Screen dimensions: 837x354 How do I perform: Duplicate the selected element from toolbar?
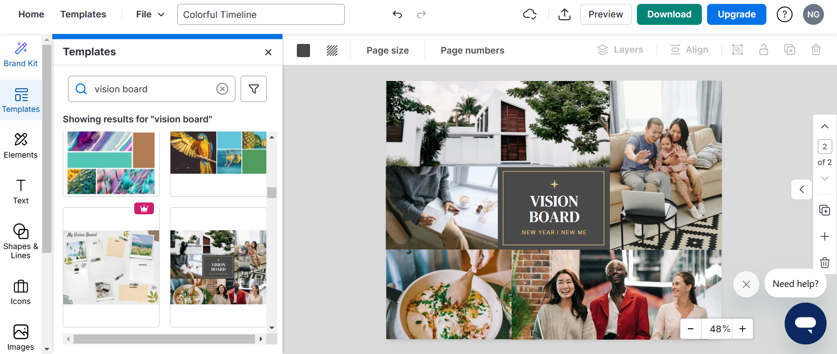790,50
